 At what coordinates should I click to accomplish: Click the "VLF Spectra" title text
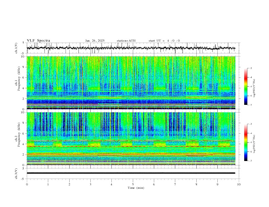(x=38, y=41)
